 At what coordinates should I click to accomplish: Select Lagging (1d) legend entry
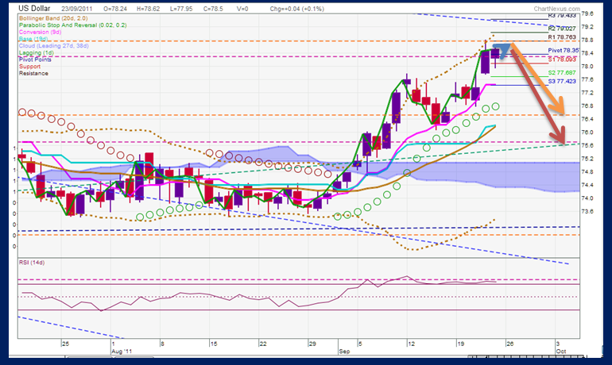pos(37,52)
